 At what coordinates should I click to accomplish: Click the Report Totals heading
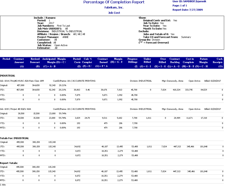point(9,163)
